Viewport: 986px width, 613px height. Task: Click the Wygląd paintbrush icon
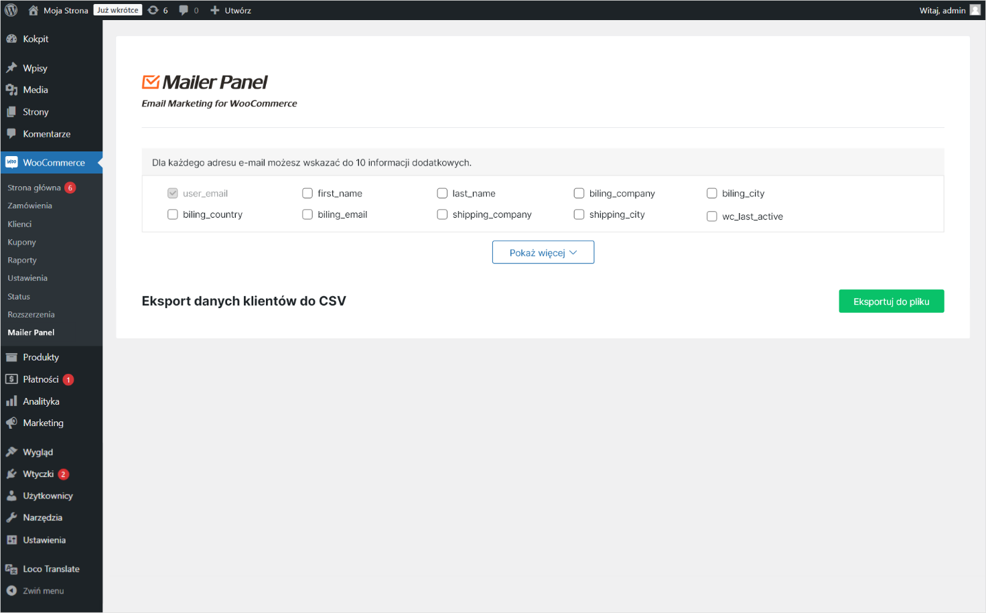[x=11, y=452]
